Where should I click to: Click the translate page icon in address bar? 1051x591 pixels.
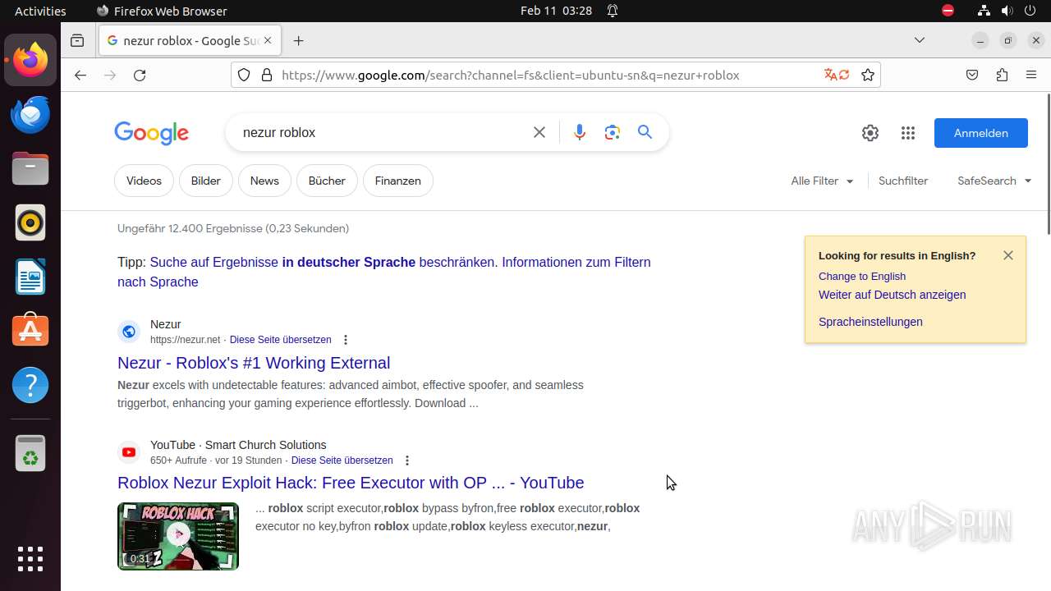(x=837, y=75)
